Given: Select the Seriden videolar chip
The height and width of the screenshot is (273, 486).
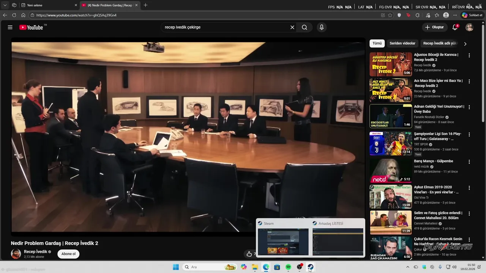Looking at the screenshot, I should tap(402, 44).
